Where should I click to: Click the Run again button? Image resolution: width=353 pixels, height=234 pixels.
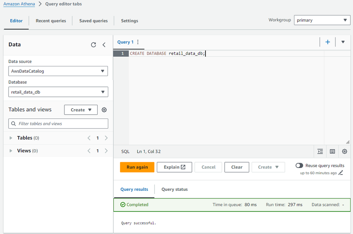pos(137,167)
